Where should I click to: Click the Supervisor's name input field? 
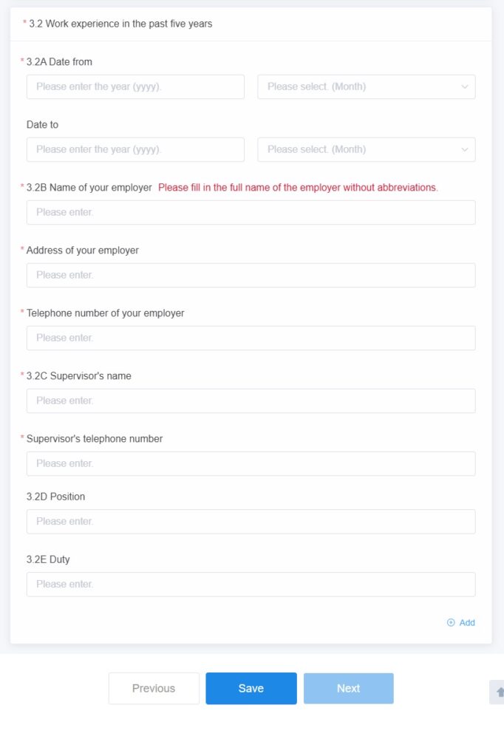pyautogui.click(x=251, y=401)
